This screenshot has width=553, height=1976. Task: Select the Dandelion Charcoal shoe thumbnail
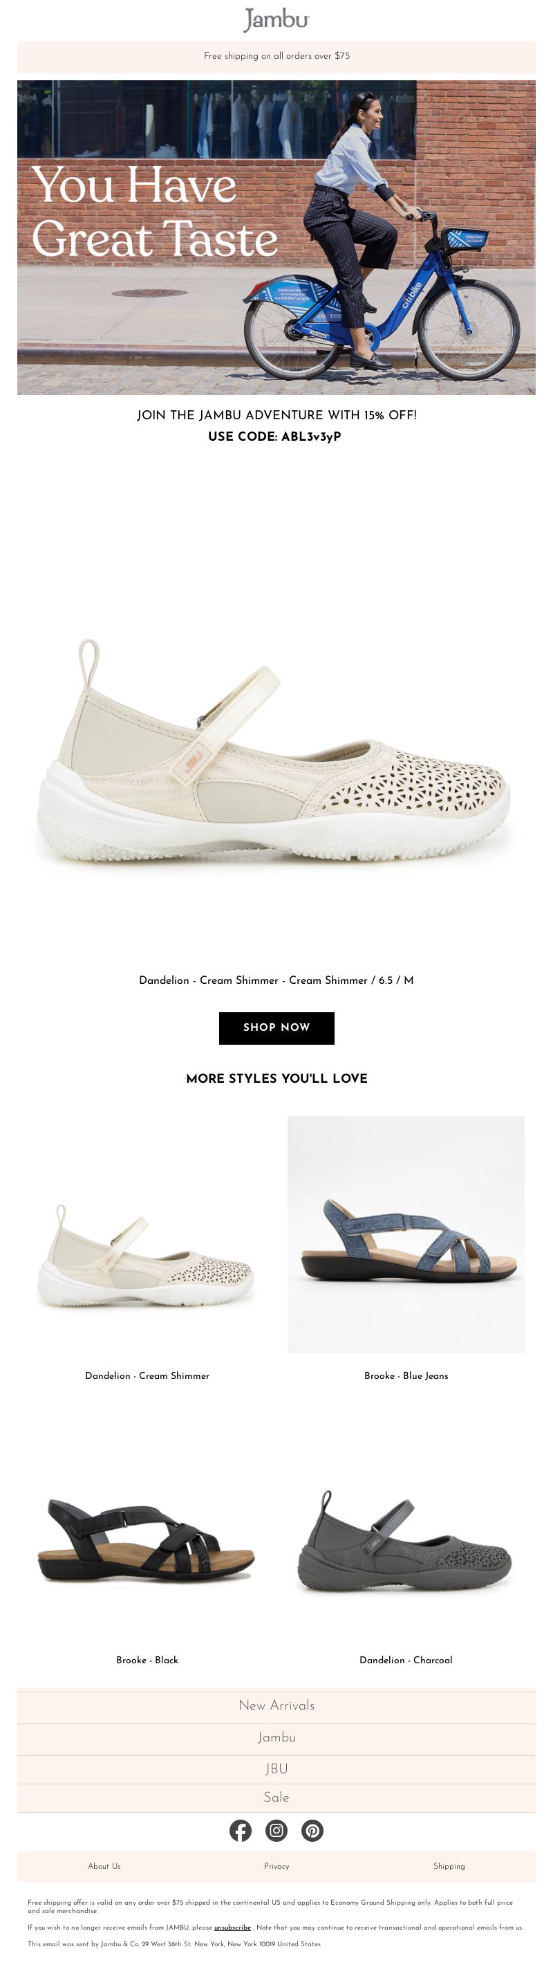(406, 1539)
